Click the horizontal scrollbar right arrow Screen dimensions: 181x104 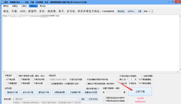178,72
